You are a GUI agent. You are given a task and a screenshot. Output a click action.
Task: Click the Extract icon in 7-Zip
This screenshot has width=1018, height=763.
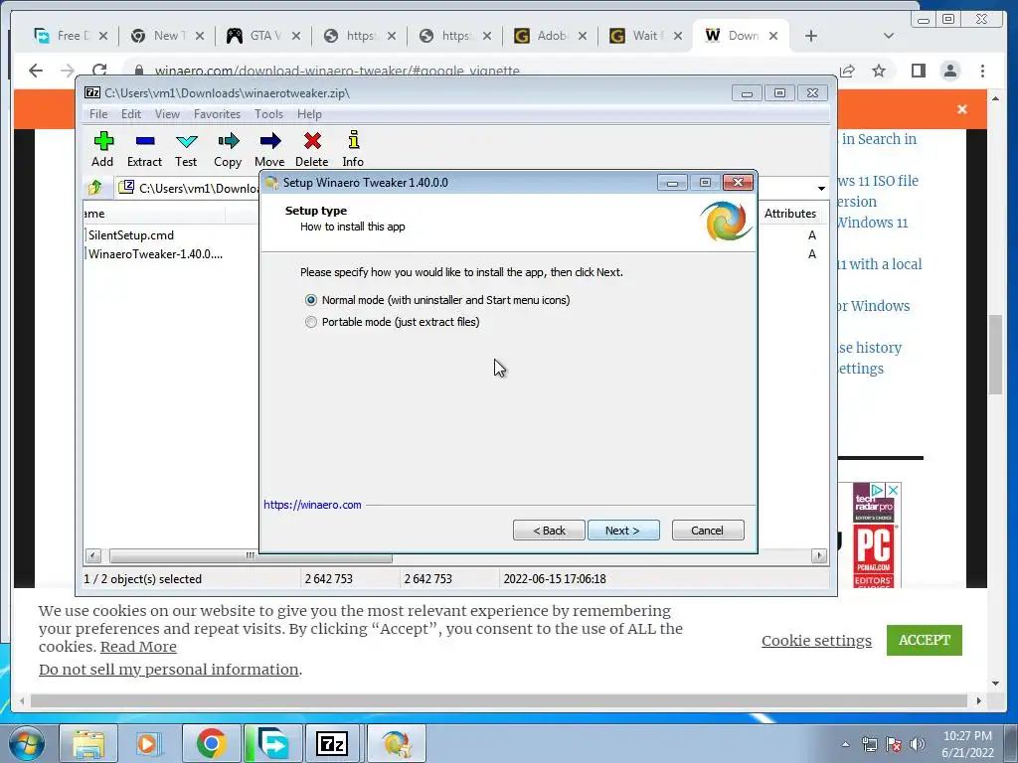click(x=145, y=141)
